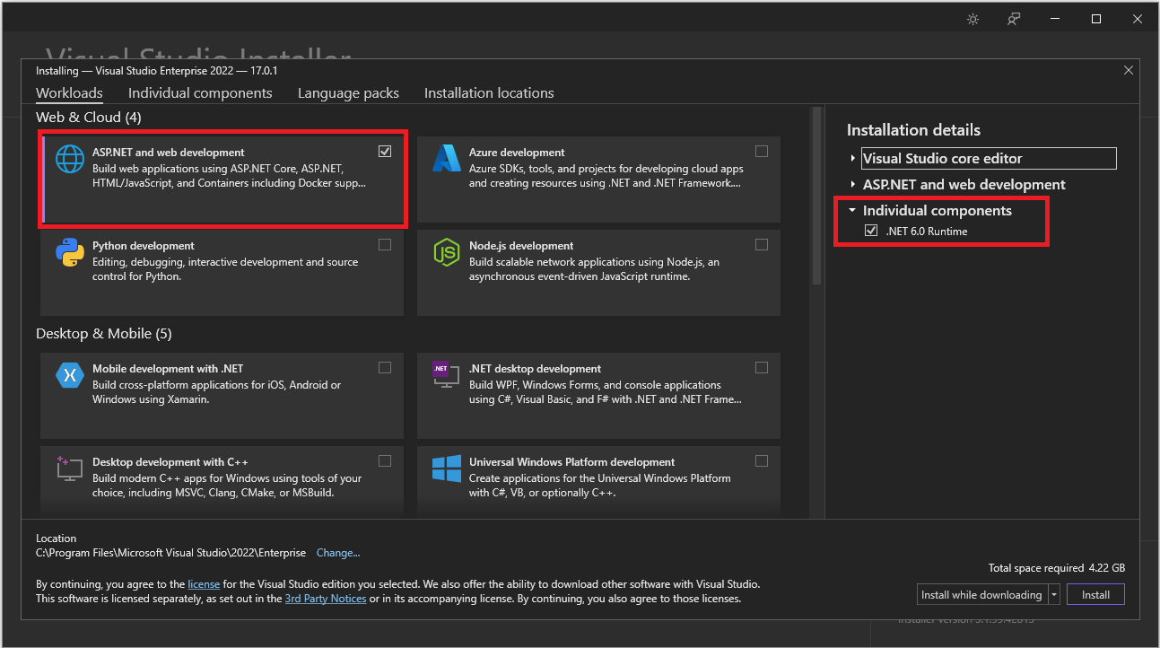Click the Xamarin mobile development icon
The height and width of the screenshot is (648, 1160).
pyautogui.click(x=70, y=375)
